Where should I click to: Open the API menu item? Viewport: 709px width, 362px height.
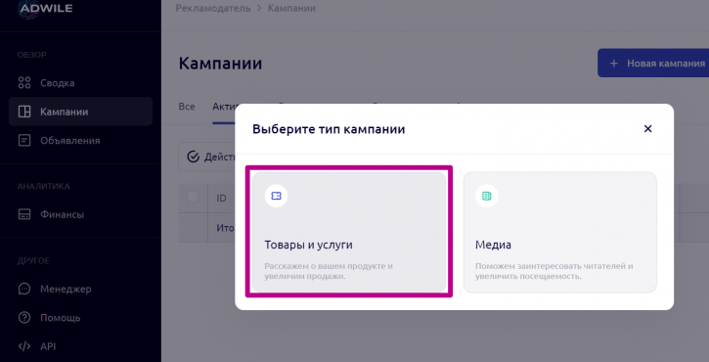[80, 346]
